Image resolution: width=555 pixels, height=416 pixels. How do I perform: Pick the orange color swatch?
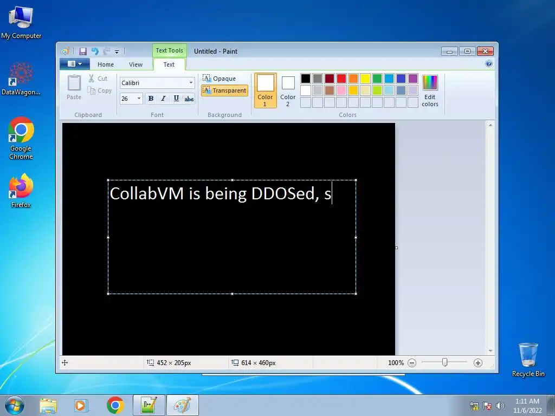point(353,79)
